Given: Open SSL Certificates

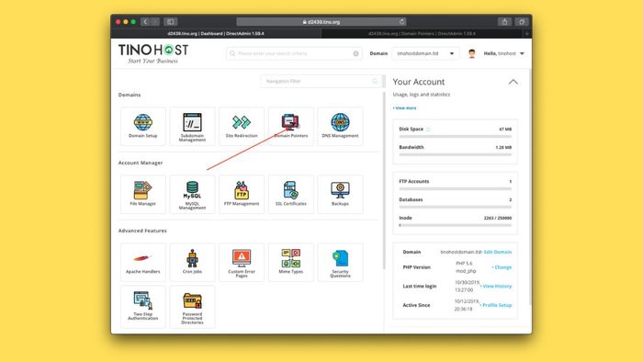Looking at the screenshot, I should [291, 195].
